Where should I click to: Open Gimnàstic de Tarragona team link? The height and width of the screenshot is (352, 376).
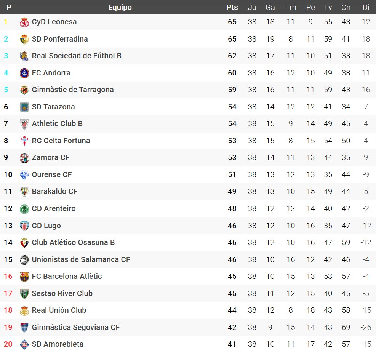(73, 90)
